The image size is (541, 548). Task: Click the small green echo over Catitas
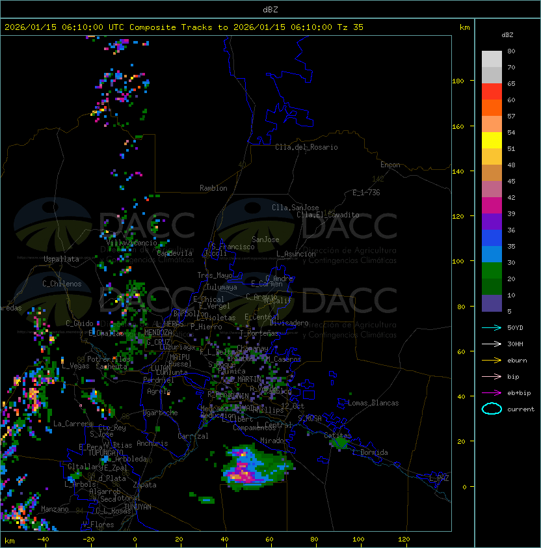tap(339, 443)
